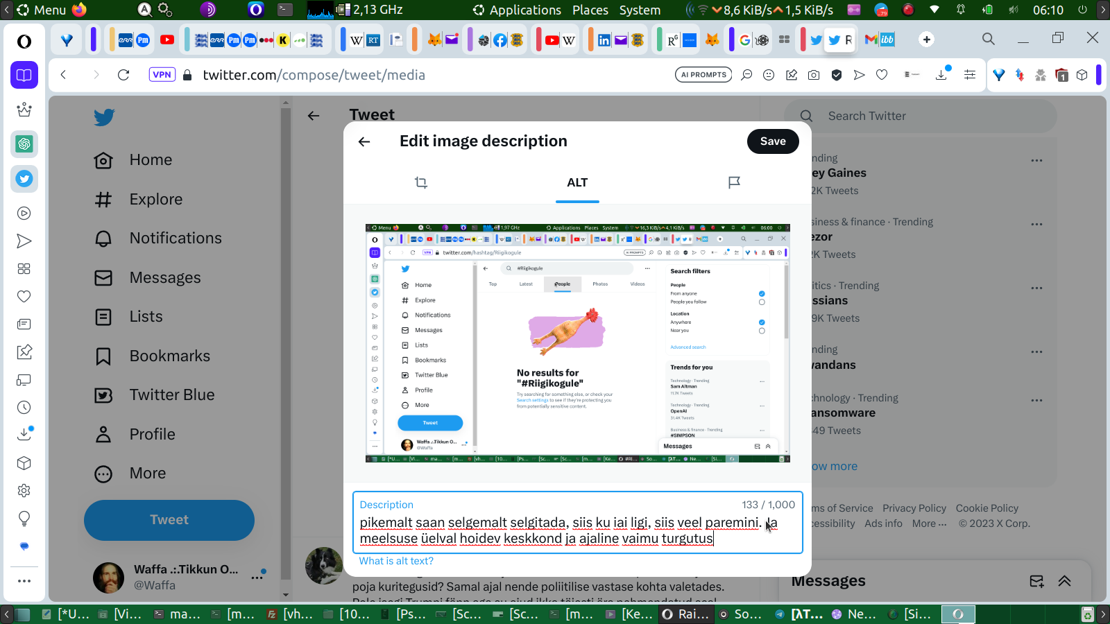Open ChatGPT in the Opera sidebar
This screenshot has width=1110, height=624.
tap(24, 144)
